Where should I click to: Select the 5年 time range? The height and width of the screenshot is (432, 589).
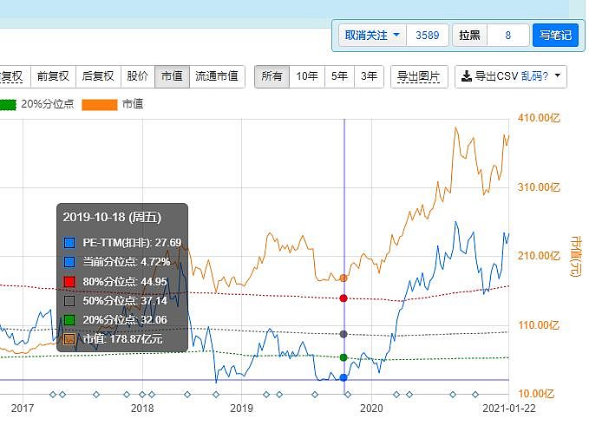[339, 76]
